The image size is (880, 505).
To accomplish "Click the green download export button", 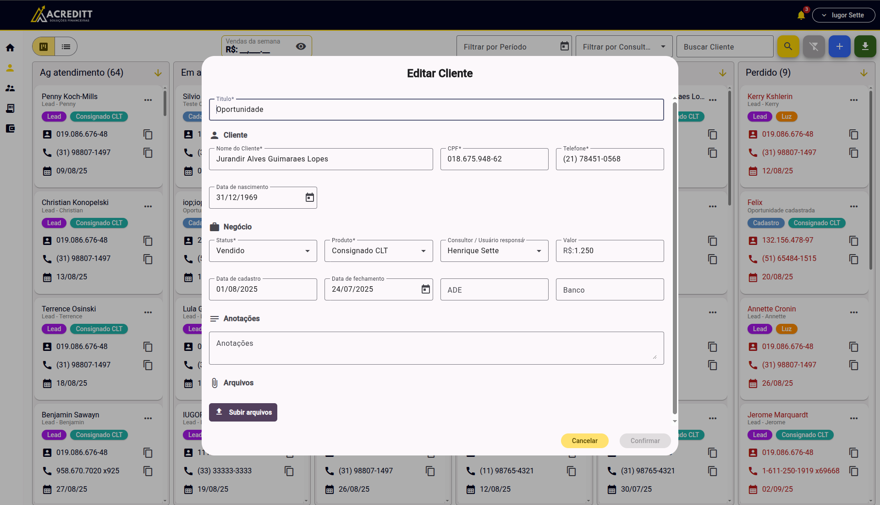I will point(865,46).
